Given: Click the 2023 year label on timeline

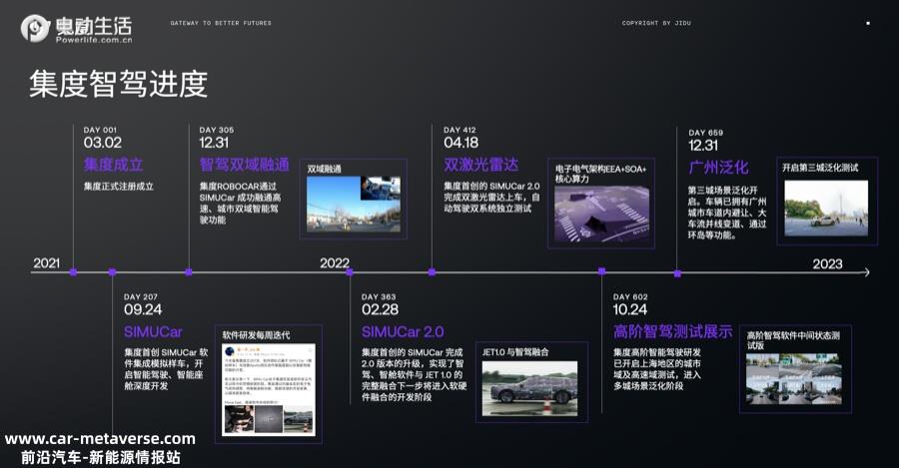Looking at the screenshot, I should tap(827, 264).
